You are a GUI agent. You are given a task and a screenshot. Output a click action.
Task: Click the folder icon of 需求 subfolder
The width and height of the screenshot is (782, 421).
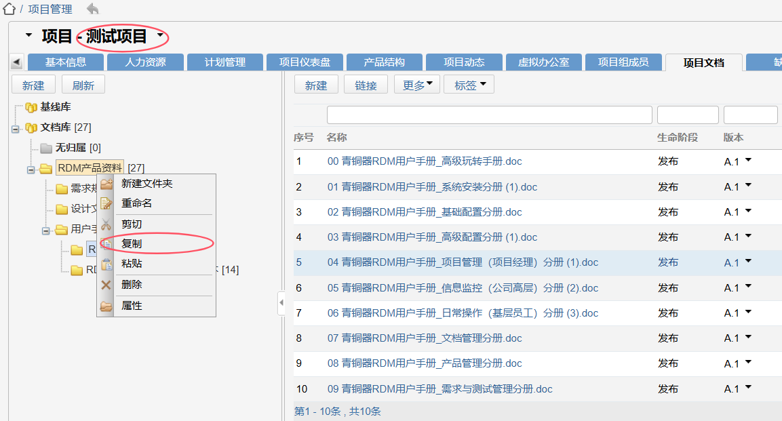pos(62,189)
